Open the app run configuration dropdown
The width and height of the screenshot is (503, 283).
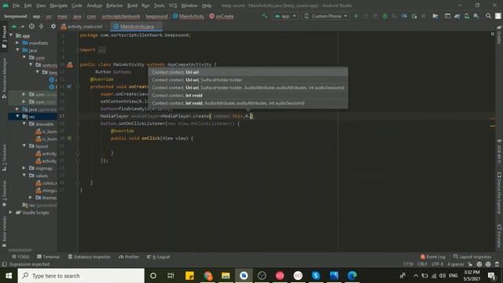(x=285, y=16)
